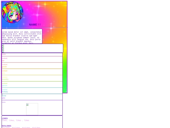Screen dimensions: 170x128
Task: Click the topmost broken image icon in the white box
Action: [3, 45]
